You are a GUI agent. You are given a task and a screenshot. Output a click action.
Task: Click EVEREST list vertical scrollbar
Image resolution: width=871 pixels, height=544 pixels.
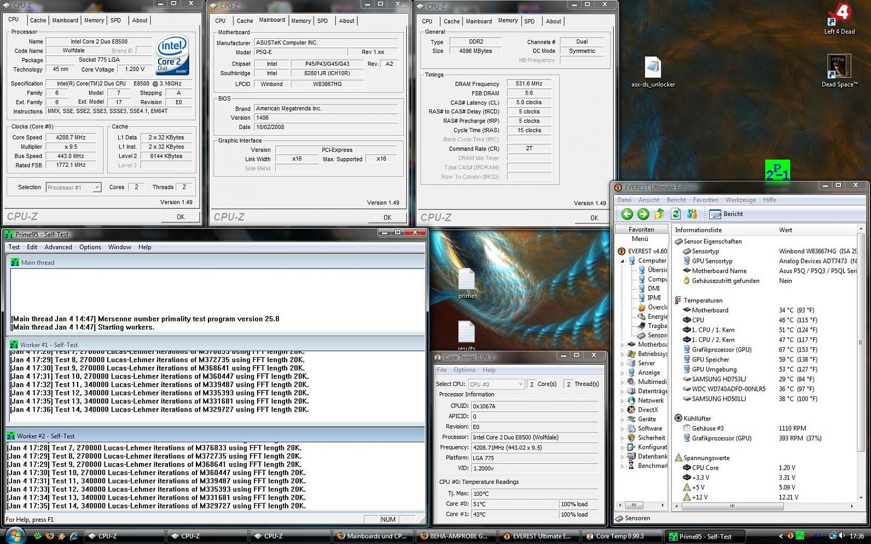(x=861, y=363)
